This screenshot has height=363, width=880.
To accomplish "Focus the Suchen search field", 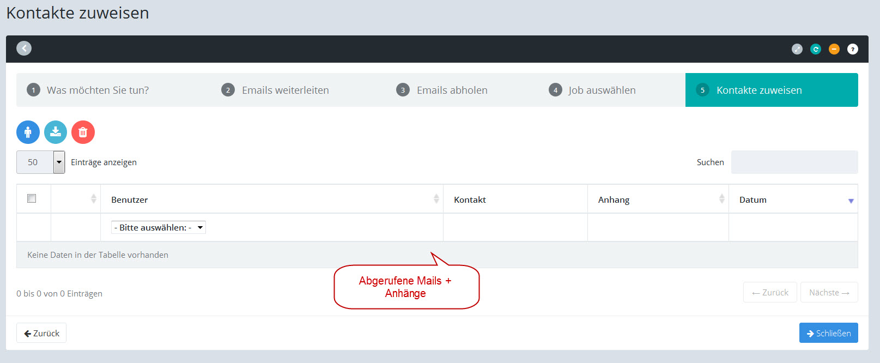I will click(794, 162).
